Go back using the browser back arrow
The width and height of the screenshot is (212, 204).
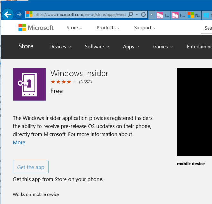pos(8,14)
